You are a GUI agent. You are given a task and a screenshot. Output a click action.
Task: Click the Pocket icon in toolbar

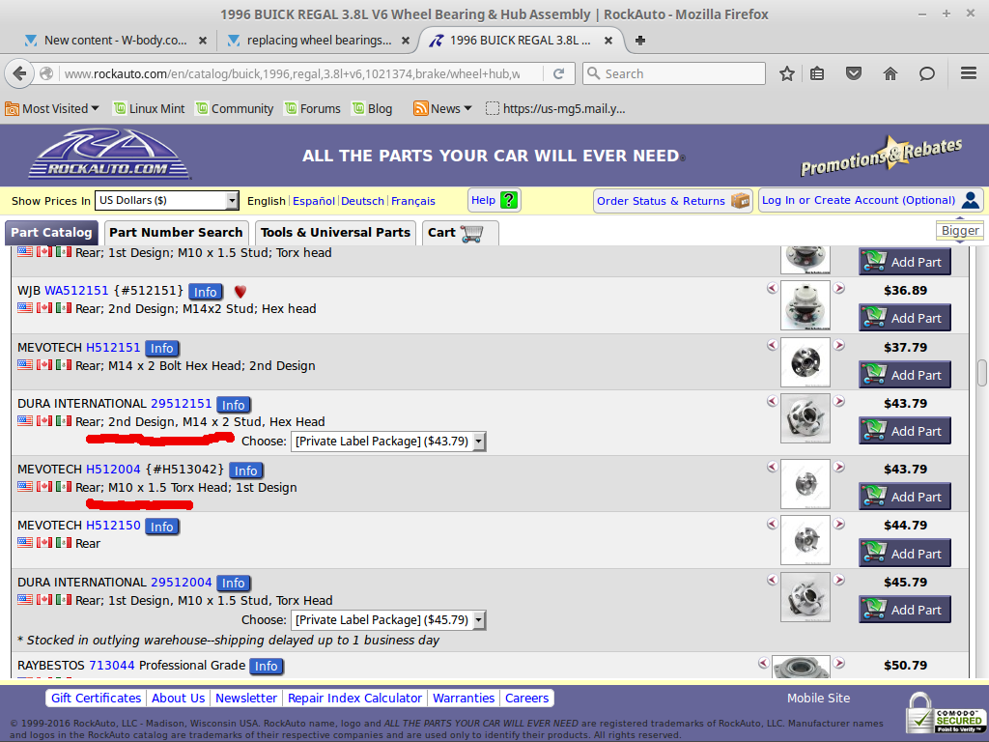(x=854, y=73)
